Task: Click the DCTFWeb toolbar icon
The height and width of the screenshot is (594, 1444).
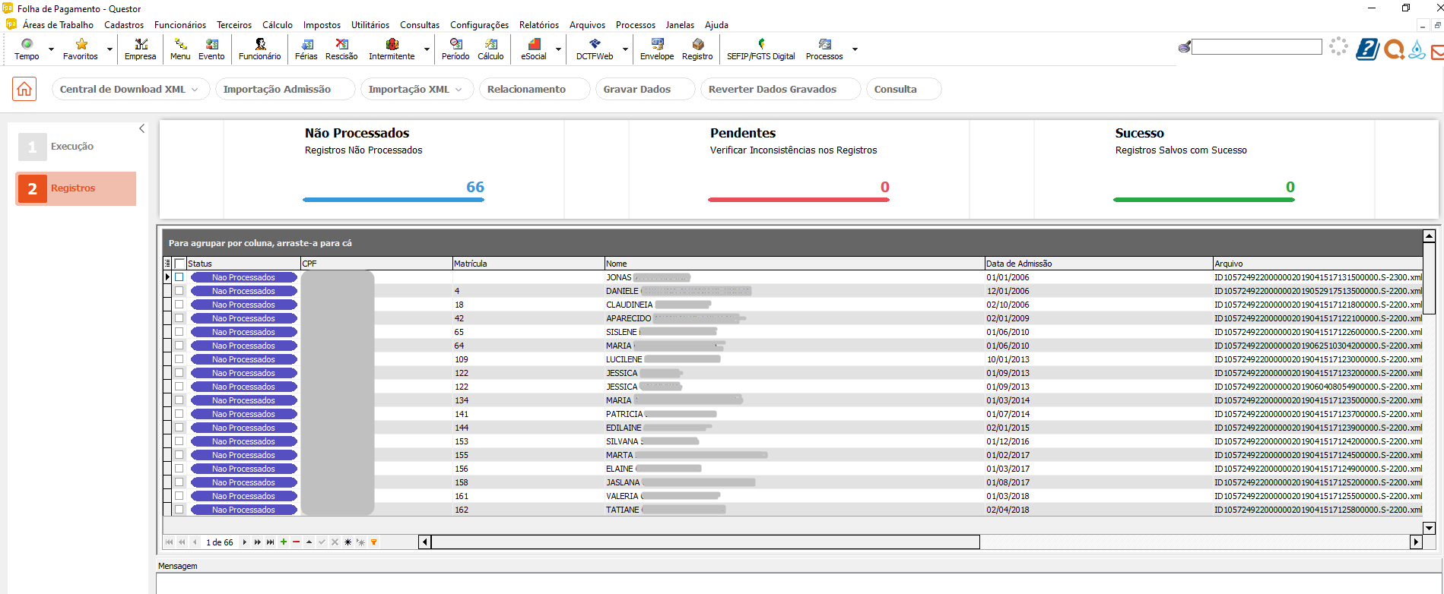Action: click(595, 49)
